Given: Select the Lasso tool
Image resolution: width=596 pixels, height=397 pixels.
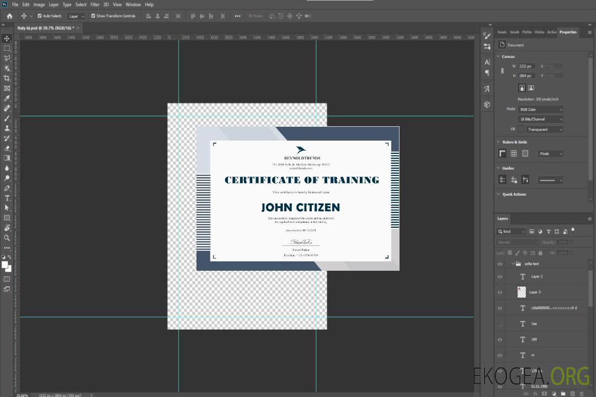Looking at the screenshot, I should 7,58.
